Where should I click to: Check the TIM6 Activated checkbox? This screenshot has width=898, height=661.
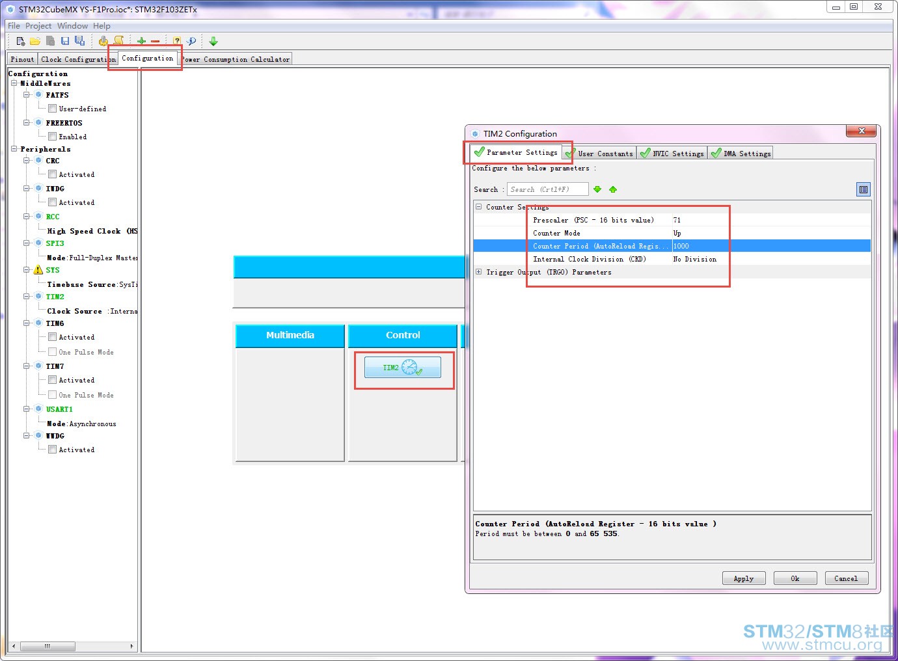tap(53, 337)
